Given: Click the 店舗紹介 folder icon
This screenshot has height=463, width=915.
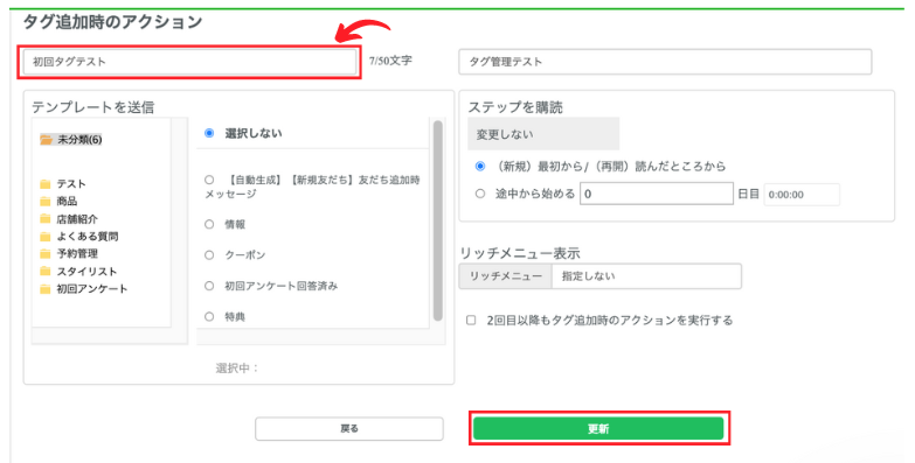Looking at the screenshot, I should click(46, 219).
